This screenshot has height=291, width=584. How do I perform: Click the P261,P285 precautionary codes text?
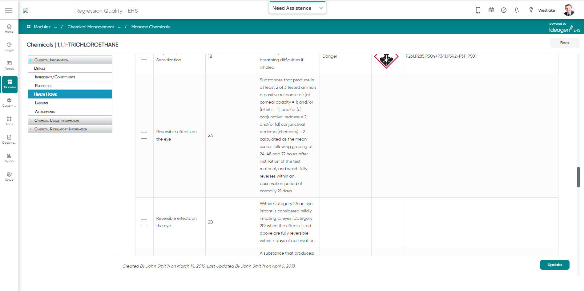[441, 56]
